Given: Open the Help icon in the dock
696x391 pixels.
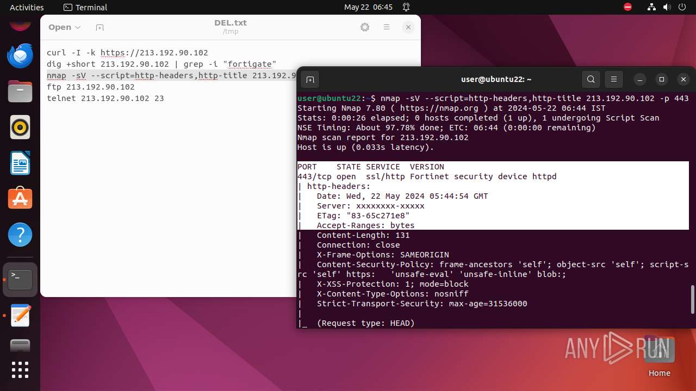Looking at the screenshot, I should click(20, 235).
